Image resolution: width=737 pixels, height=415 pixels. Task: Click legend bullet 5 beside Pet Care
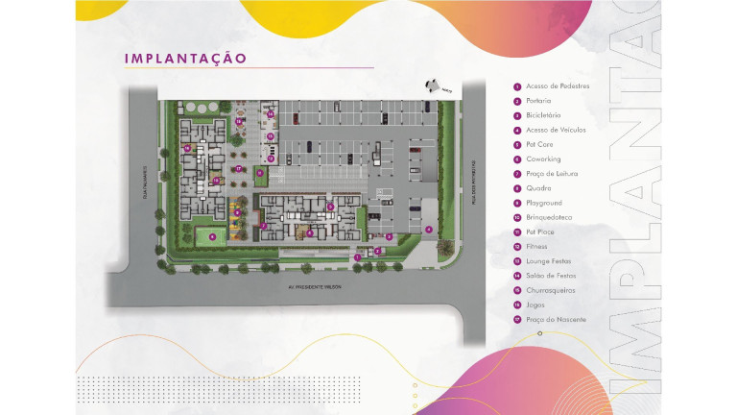(517, 145)
